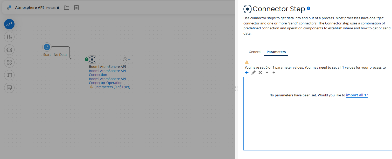Viewport: 392px width, 159px height.
Task: Click the pencil icon to edit parameters
Action: [253, 72]
